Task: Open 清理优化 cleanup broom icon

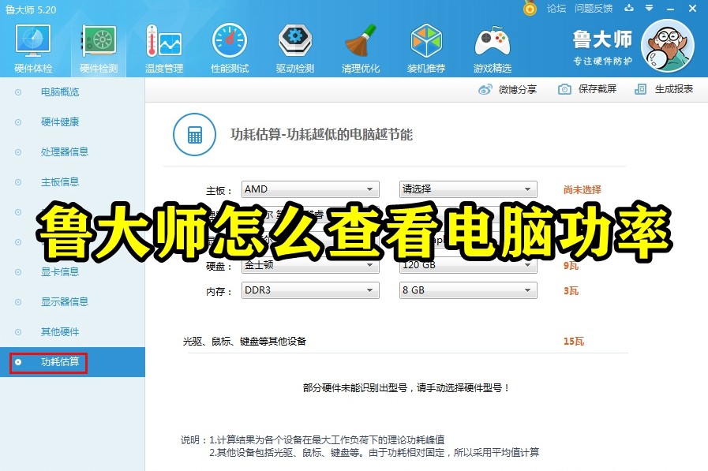Action: point(361,40)
